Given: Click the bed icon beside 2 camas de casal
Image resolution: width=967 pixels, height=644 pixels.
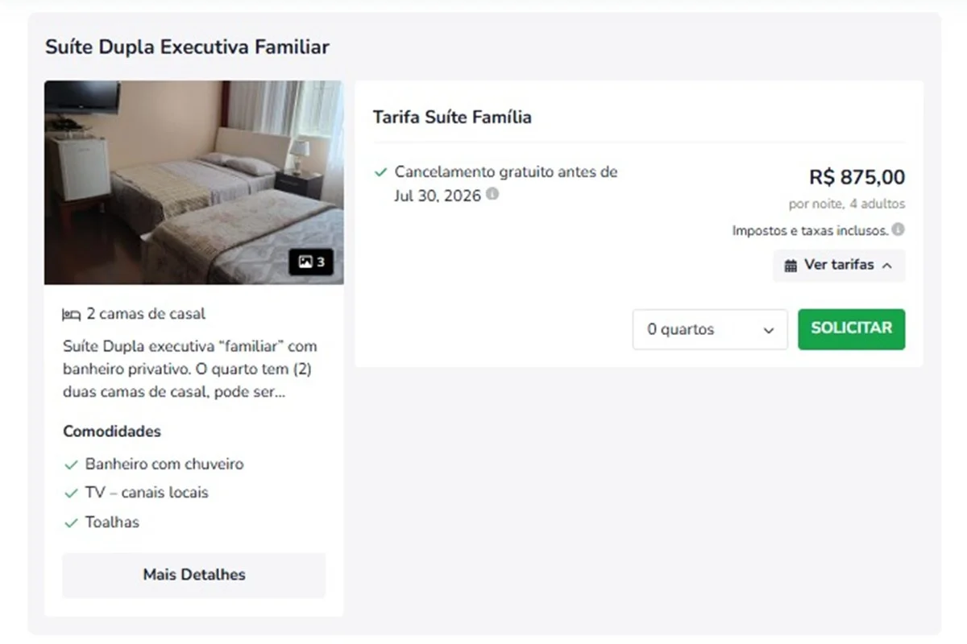Looking at the screenshot, I should coord(72,315).
